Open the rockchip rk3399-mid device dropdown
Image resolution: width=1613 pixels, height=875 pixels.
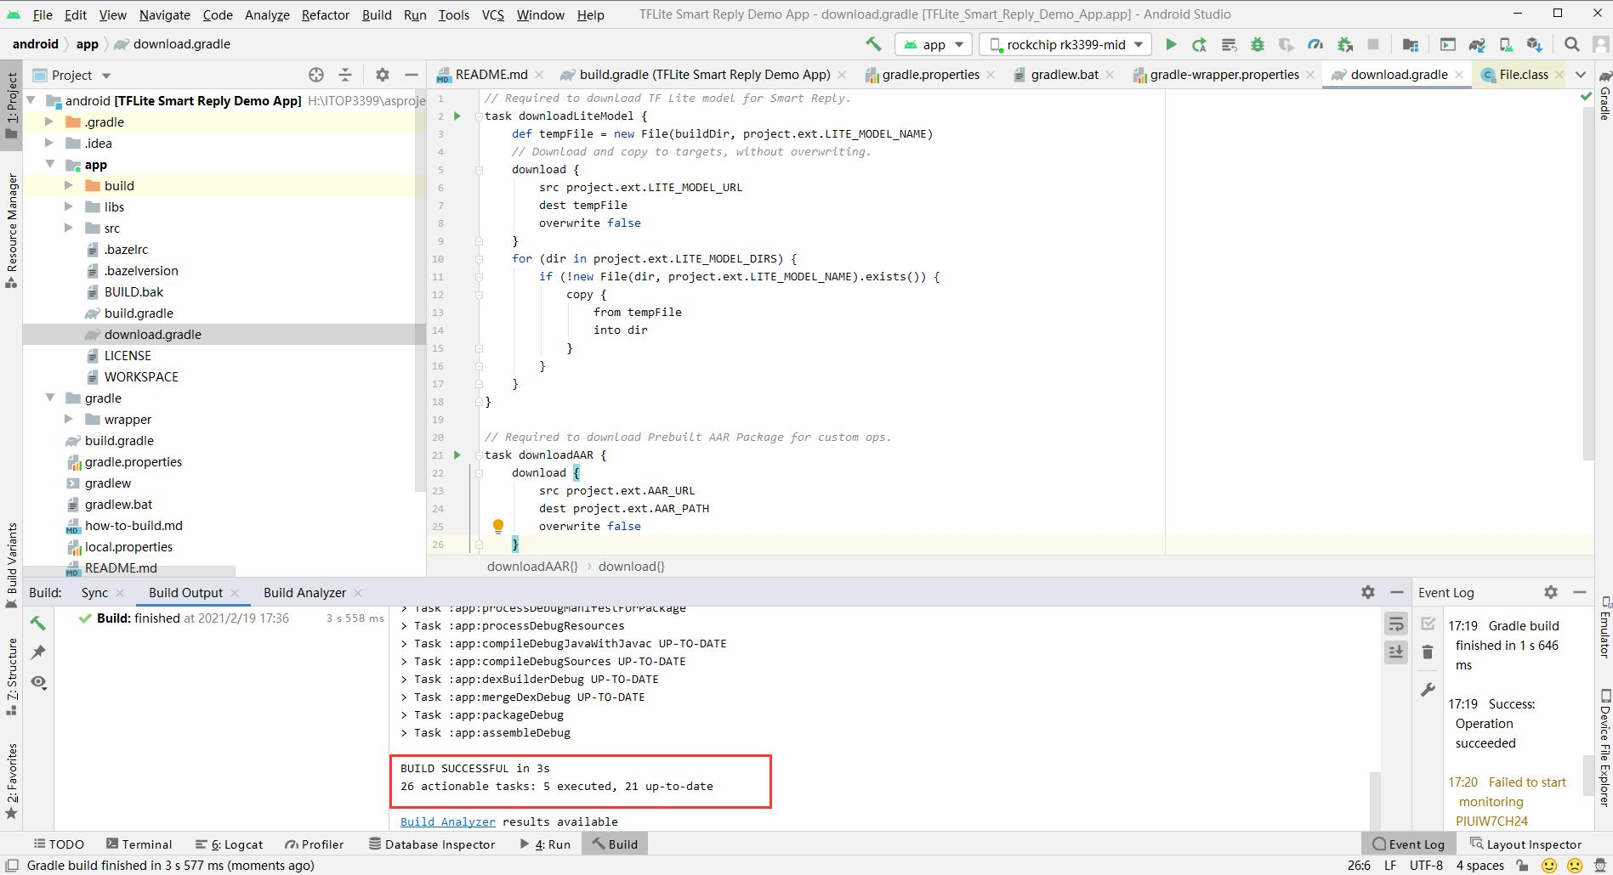1066,44
